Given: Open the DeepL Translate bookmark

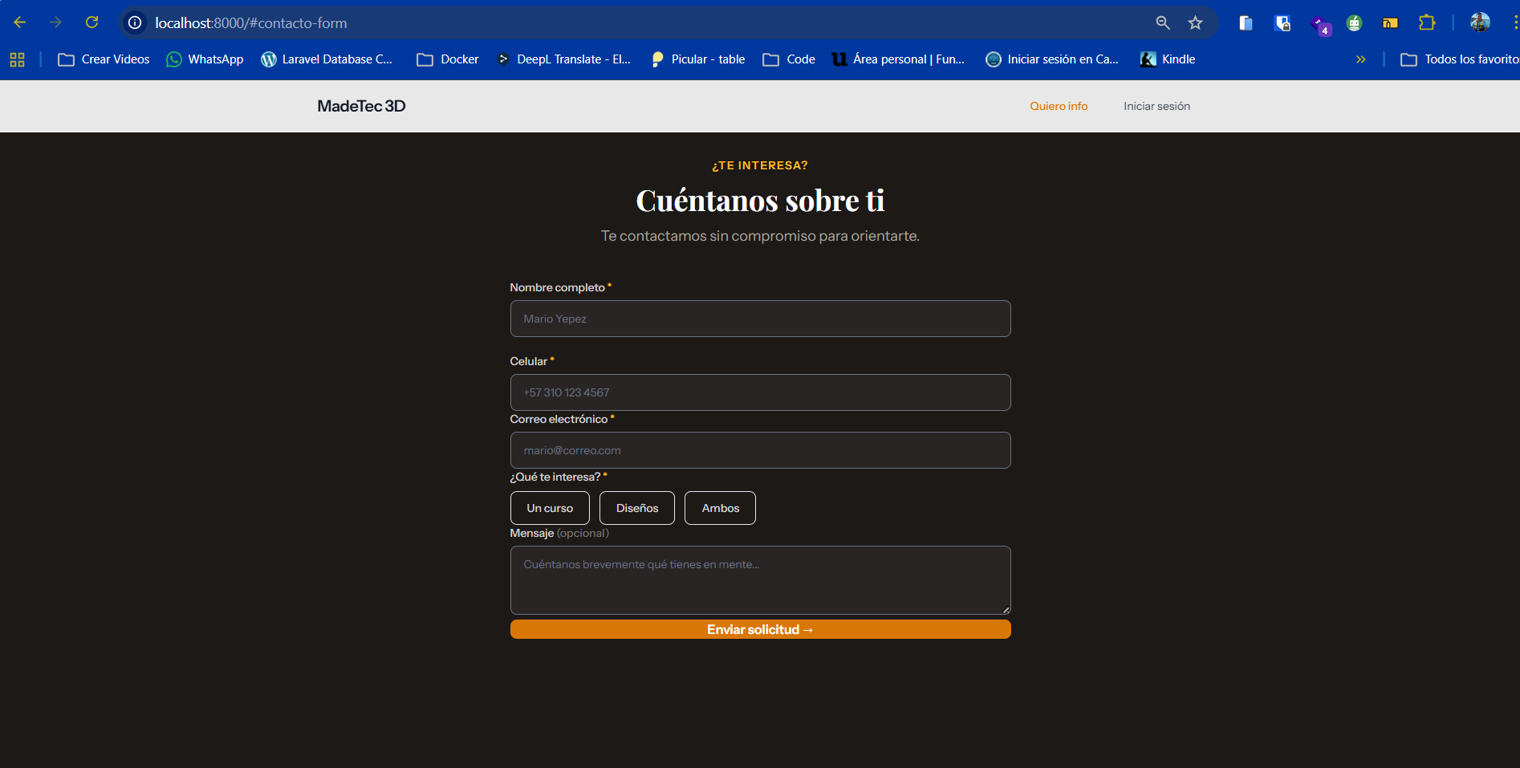Looking at the screenshot, I should [563, 59].
